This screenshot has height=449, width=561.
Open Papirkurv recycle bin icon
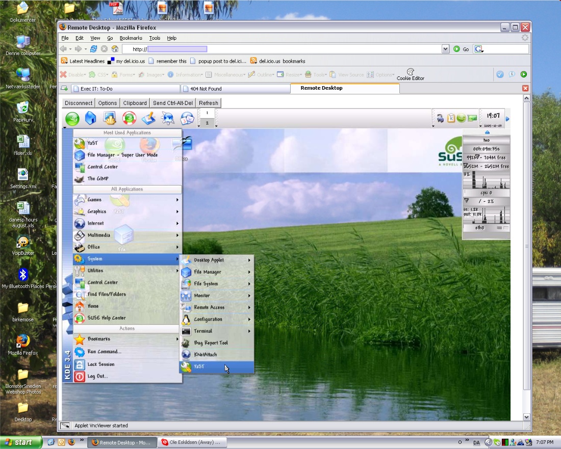23,112
